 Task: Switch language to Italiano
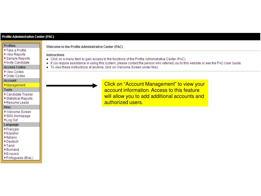click(x=11, y=138)
